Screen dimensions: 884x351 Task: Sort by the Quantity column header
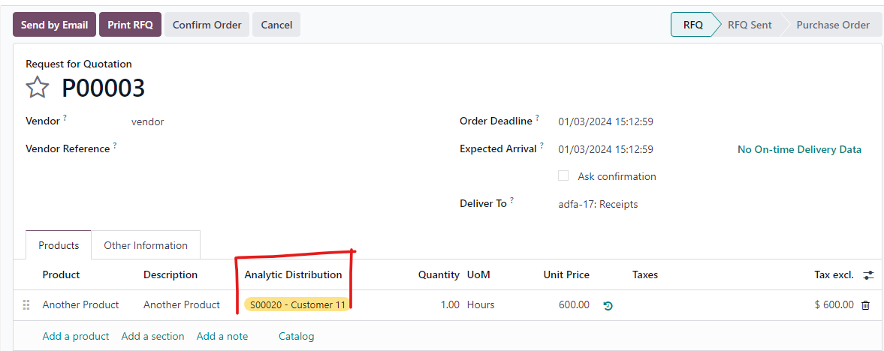click(439, 275)
